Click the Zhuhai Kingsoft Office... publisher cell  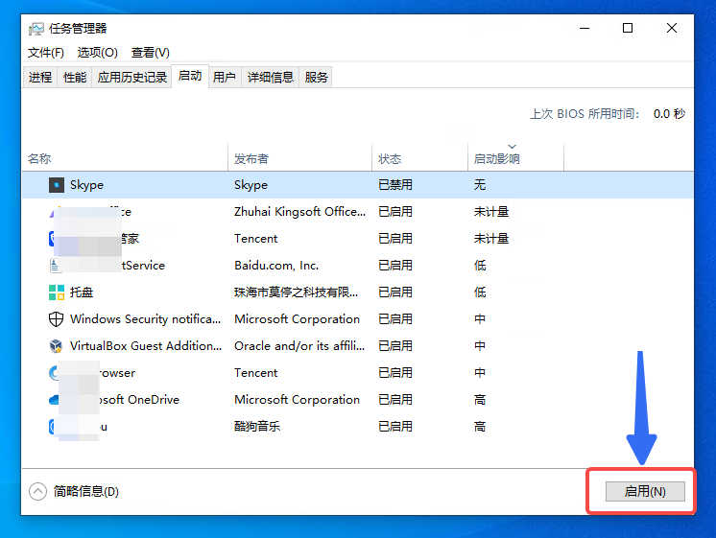pyautogui.click(x=300, y=212)
